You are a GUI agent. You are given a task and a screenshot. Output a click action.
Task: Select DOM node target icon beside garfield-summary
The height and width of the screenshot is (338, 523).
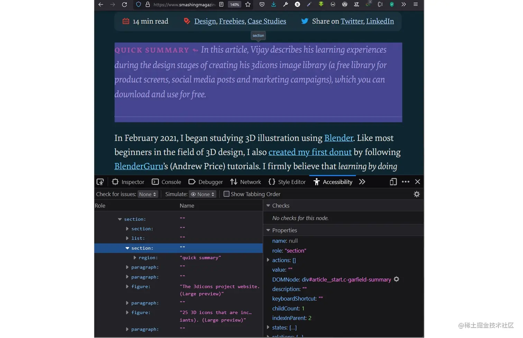click(x=396, y=279)
